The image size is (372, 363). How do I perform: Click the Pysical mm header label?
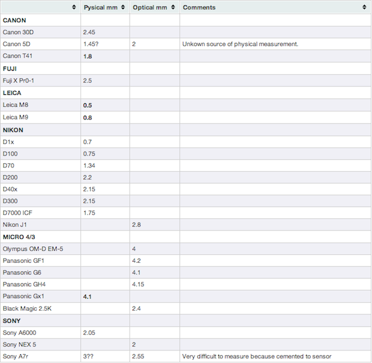(101, 8)
